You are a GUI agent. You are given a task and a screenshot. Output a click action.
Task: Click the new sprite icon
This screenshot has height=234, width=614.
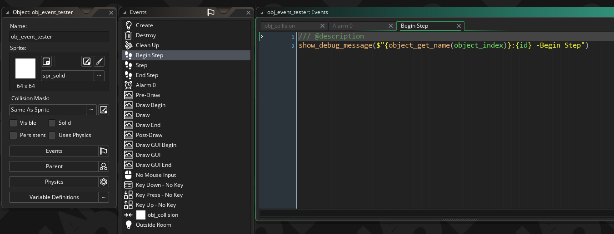tap(46, 61)
